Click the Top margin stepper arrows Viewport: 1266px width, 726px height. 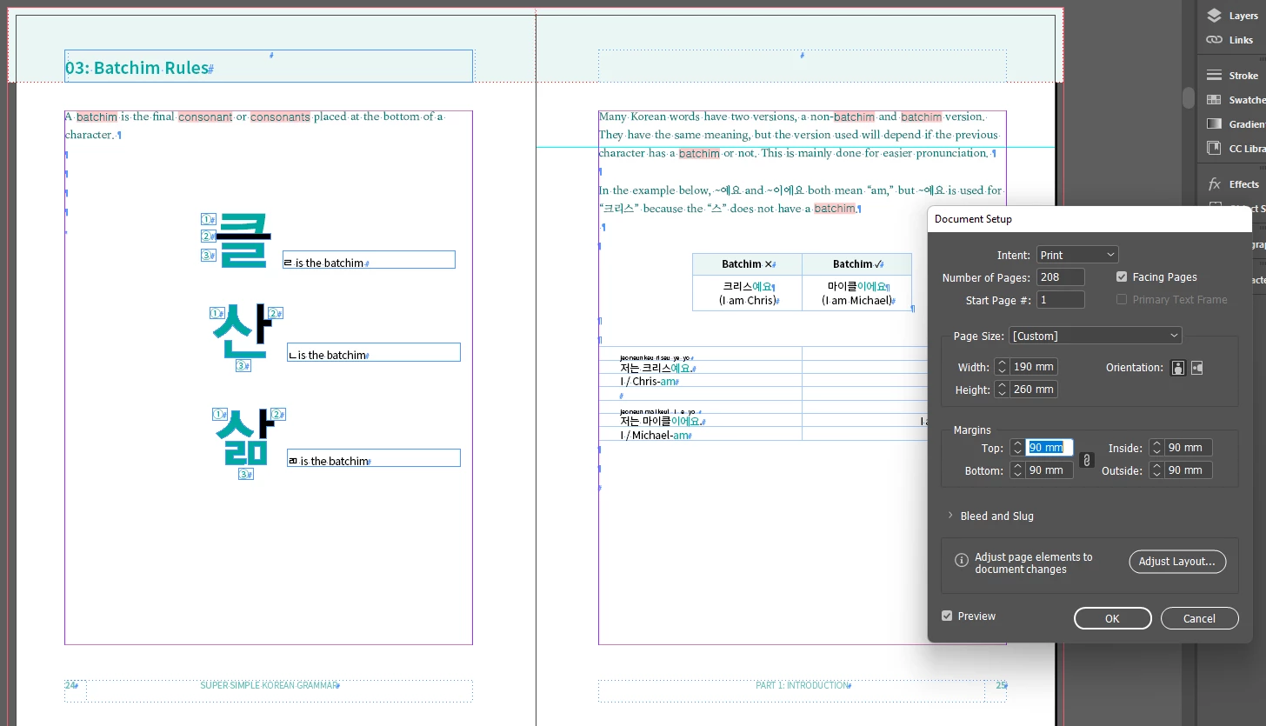click(x=1017, y=448)
